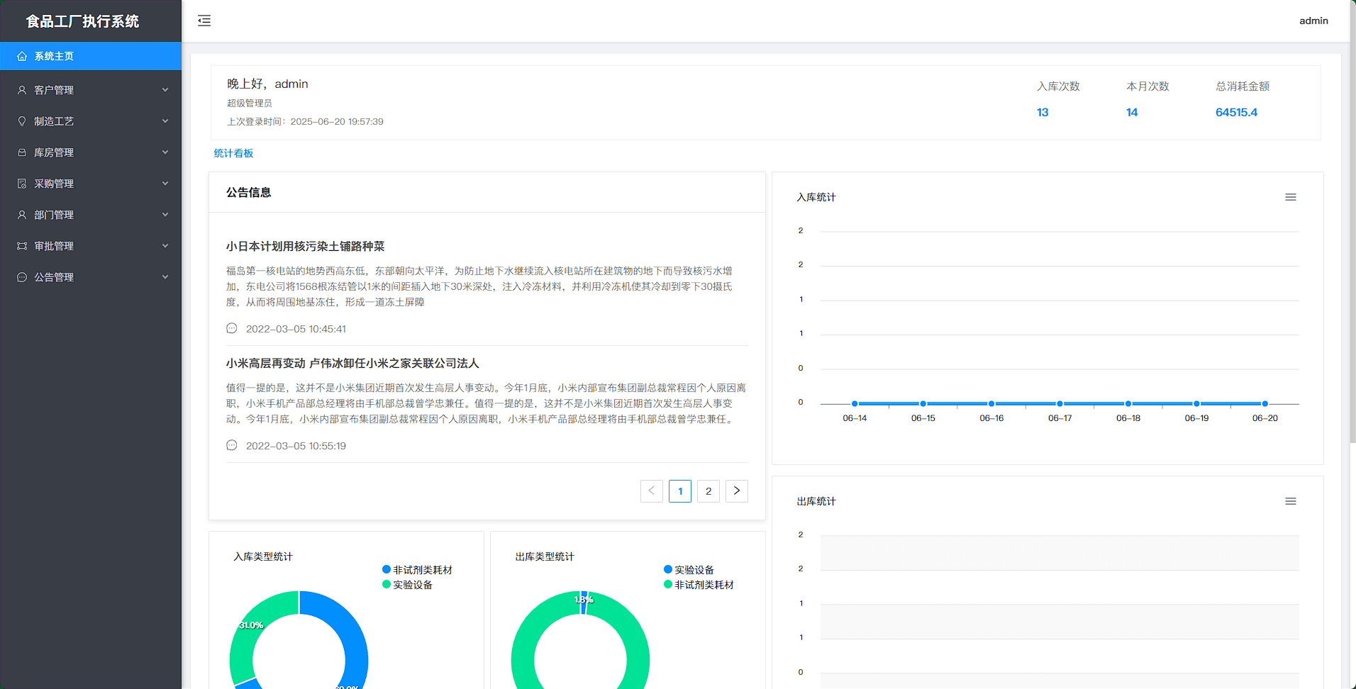Viewport: 1356px width, 689px height.
Task: Open the 入库统计 chart menu icon
Action: pos(1291,197)
